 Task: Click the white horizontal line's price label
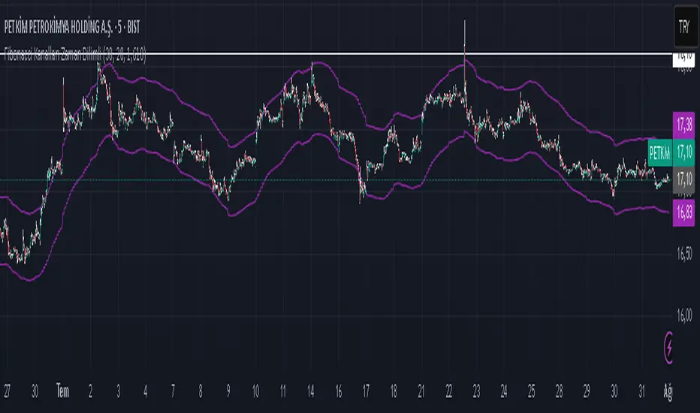684,59
